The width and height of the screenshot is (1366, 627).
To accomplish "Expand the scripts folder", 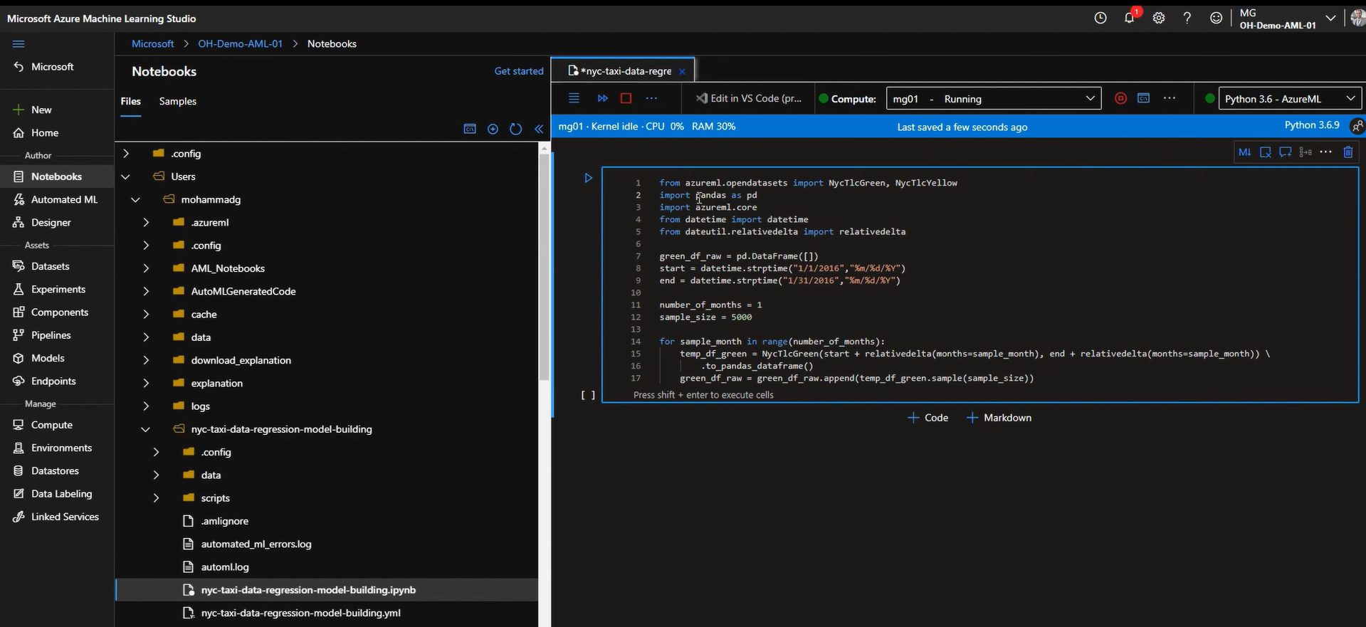I will pos(156,498).
